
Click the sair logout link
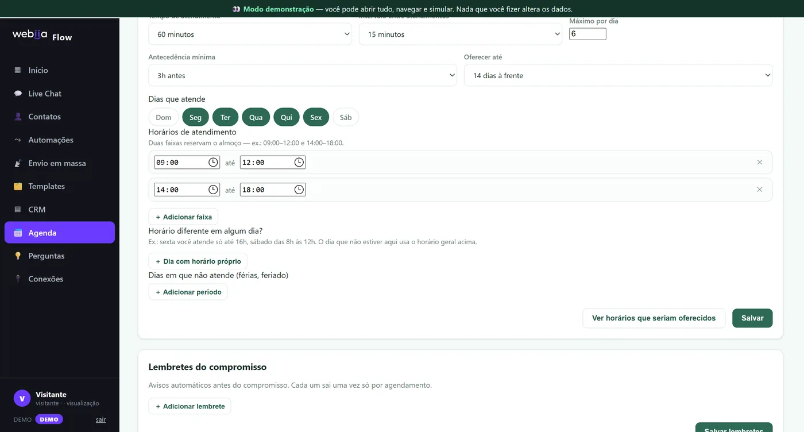tap(100, 420)
